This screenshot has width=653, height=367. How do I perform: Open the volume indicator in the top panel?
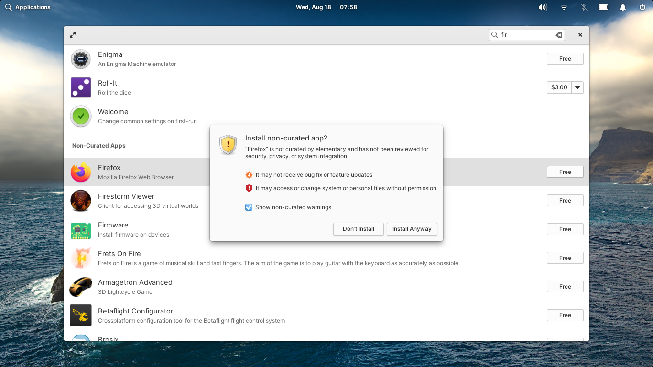(543, 7)
